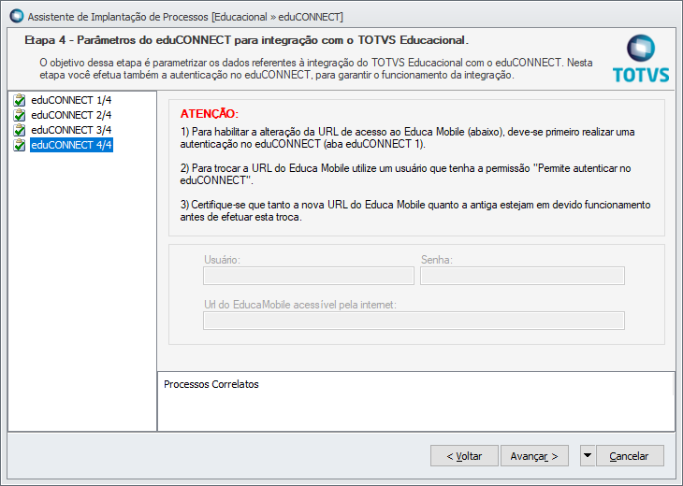Select the eduCONNECT 3/4 step
The width and height of the screenshot is (683, 486).
[71, 130]
